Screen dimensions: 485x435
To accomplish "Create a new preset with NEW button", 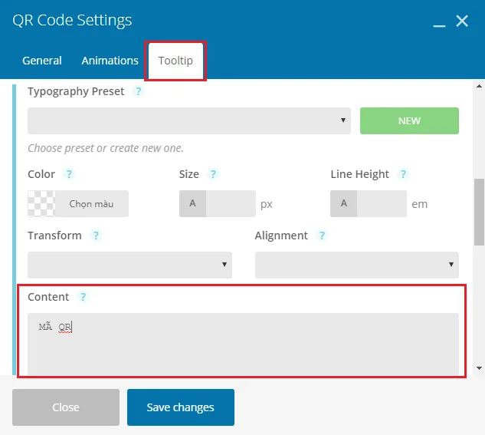I will [x=409, y=120].
